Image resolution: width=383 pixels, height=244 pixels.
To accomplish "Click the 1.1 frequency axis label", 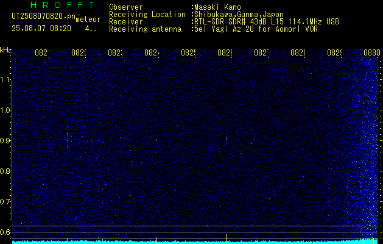I will pyautogui.click(x=5, y=80).
